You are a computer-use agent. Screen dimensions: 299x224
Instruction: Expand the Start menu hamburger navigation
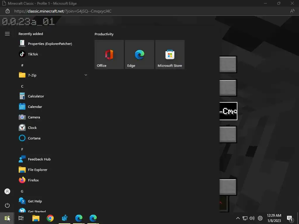[x=7, y=34]
